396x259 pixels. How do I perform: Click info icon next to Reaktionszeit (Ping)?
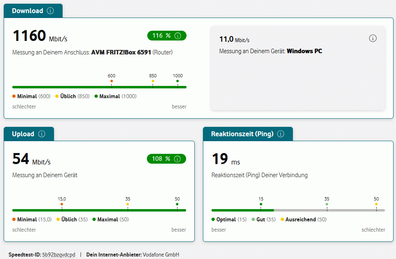point(281,134)
